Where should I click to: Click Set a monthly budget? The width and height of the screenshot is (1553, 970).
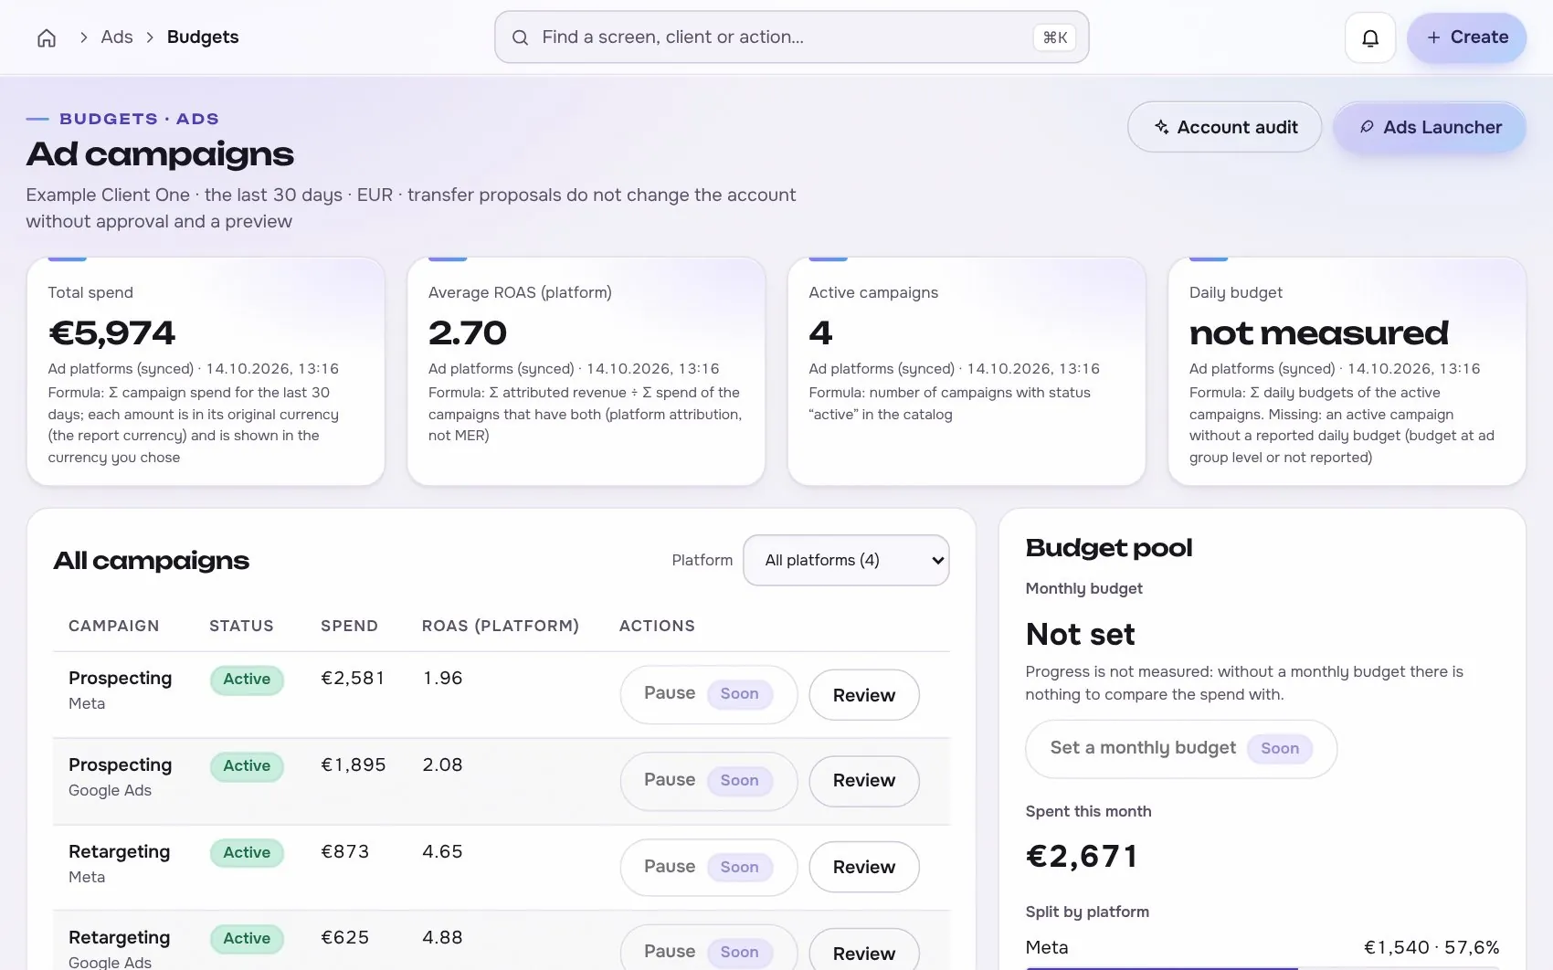point(1180,749)
